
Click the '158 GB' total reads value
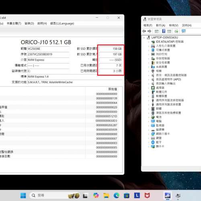tap(117, 49)
